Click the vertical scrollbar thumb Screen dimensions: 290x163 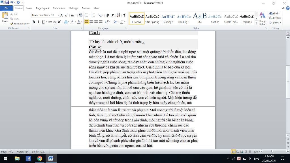click(x=288, y=82)
